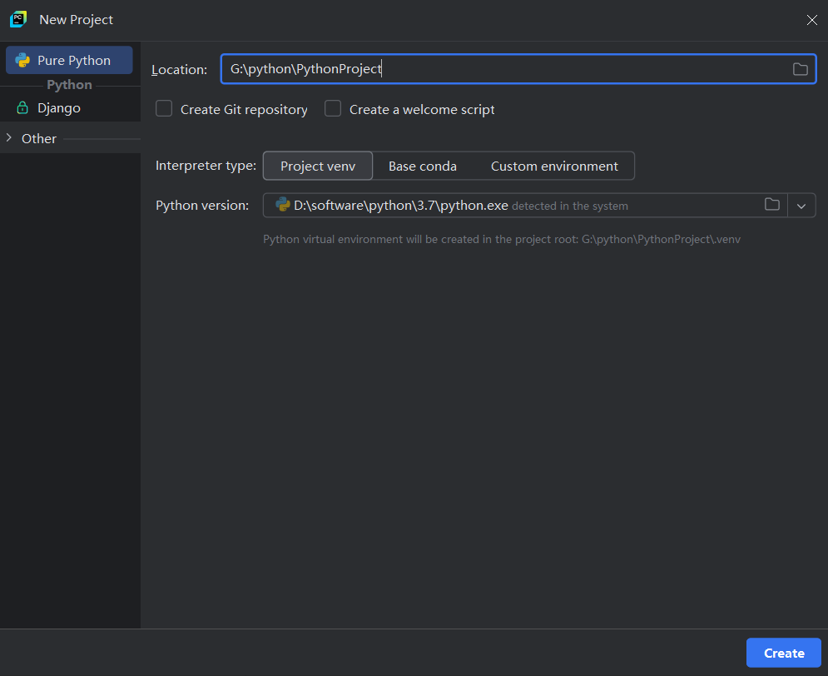Screen dimensions: 828x676
Task: Click the virtual environment path hint text
Action: point(502,239)
